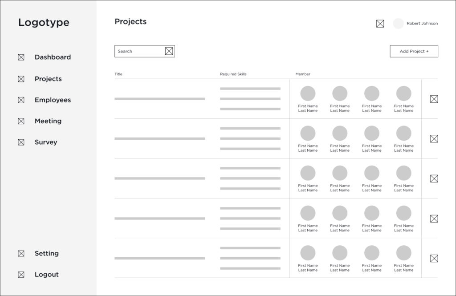Go to the Employees section
456x296 pixels.
pos(53,100)
